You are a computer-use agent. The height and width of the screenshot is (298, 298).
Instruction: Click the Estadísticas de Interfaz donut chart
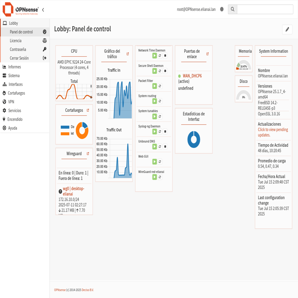(x=194, y=139)
